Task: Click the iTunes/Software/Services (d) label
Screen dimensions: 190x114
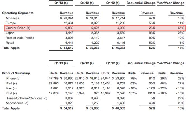Action: pyautogui.click(x=27, y=98)
